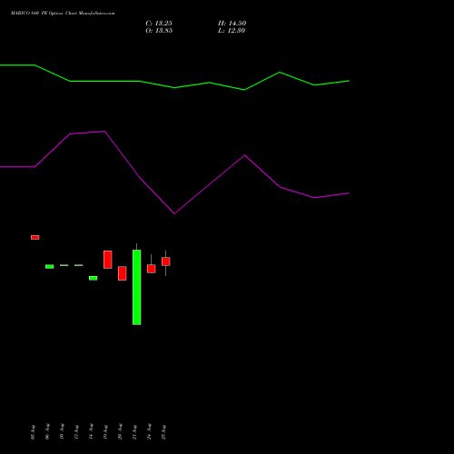Click the red candle for 24 Aug
This screenshot has width=454, height=454.
point(152,269)
